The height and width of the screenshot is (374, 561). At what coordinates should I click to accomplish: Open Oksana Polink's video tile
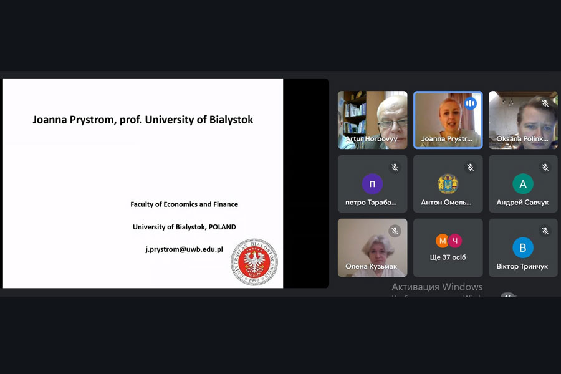coord(523,120)
